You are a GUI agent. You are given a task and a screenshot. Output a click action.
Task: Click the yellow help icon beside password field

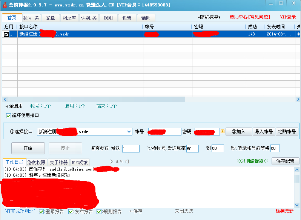[223, 131]
